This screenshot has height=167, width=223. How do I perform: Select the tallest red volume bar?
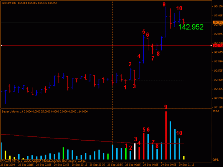click(x=166, y=135)
